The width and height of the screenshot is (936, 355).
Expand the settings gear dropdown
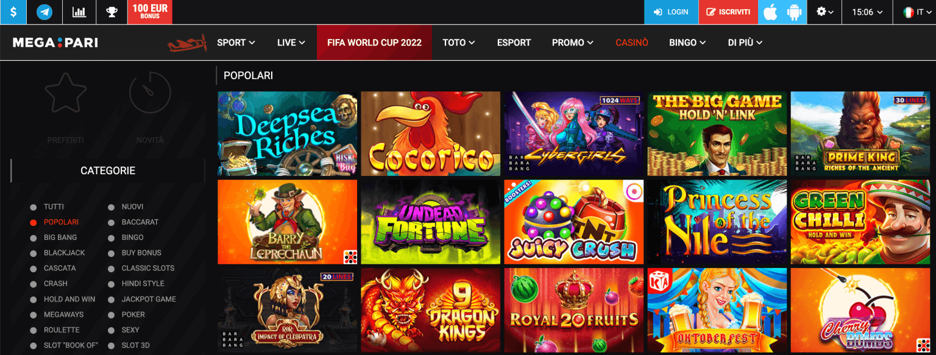824,12
